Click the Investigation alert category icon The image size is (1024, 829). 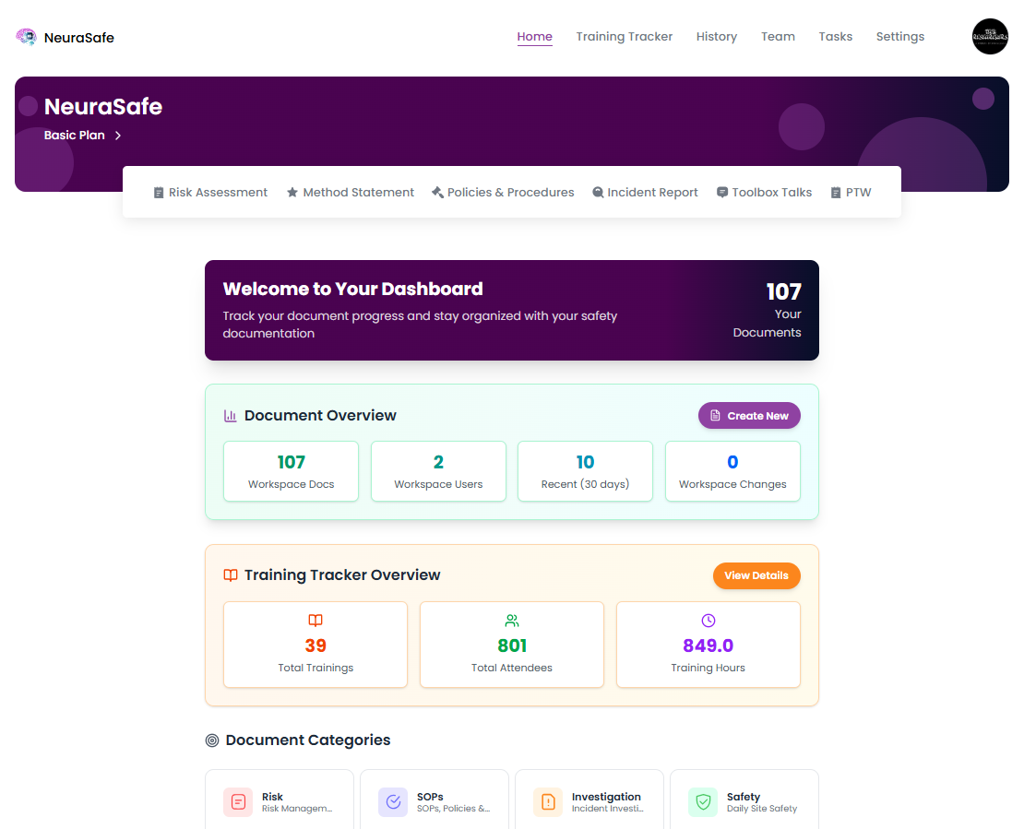[x=548, y=801]
